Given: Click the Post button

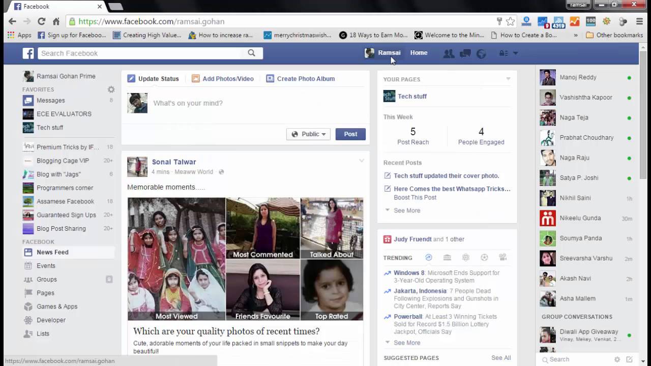Looking at the screenshot, I should pos(350,134).
